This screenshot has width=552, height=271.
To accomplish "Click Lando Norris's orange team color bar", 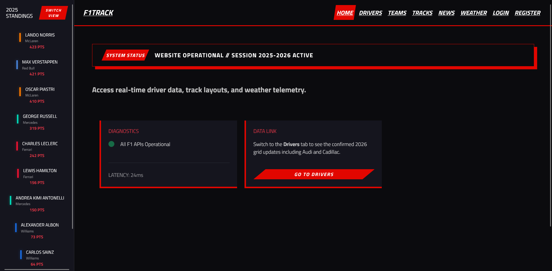I will coord(20,37).
